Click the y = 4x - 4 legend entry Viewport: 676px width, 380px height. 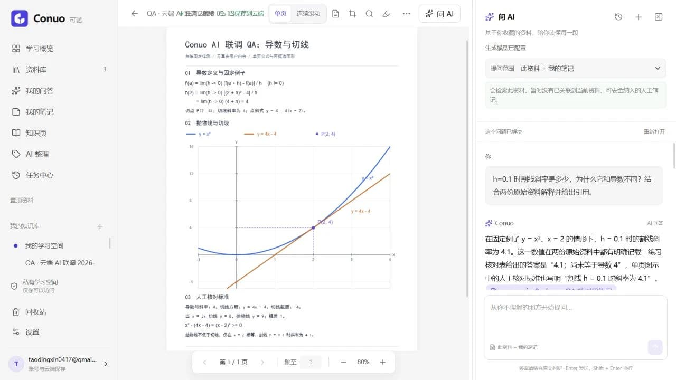pyautogui.click(x=260, y=134)
